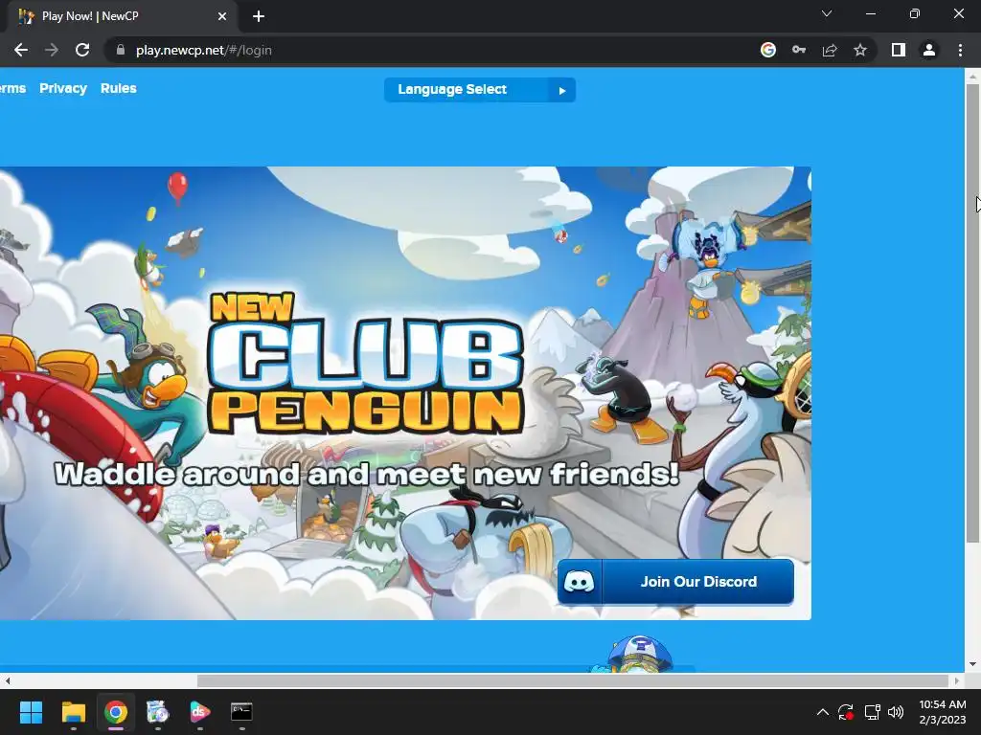Open File Explorer from the taskbar
The width and height of the screenshot is (981, 735).
click(73, 712)
